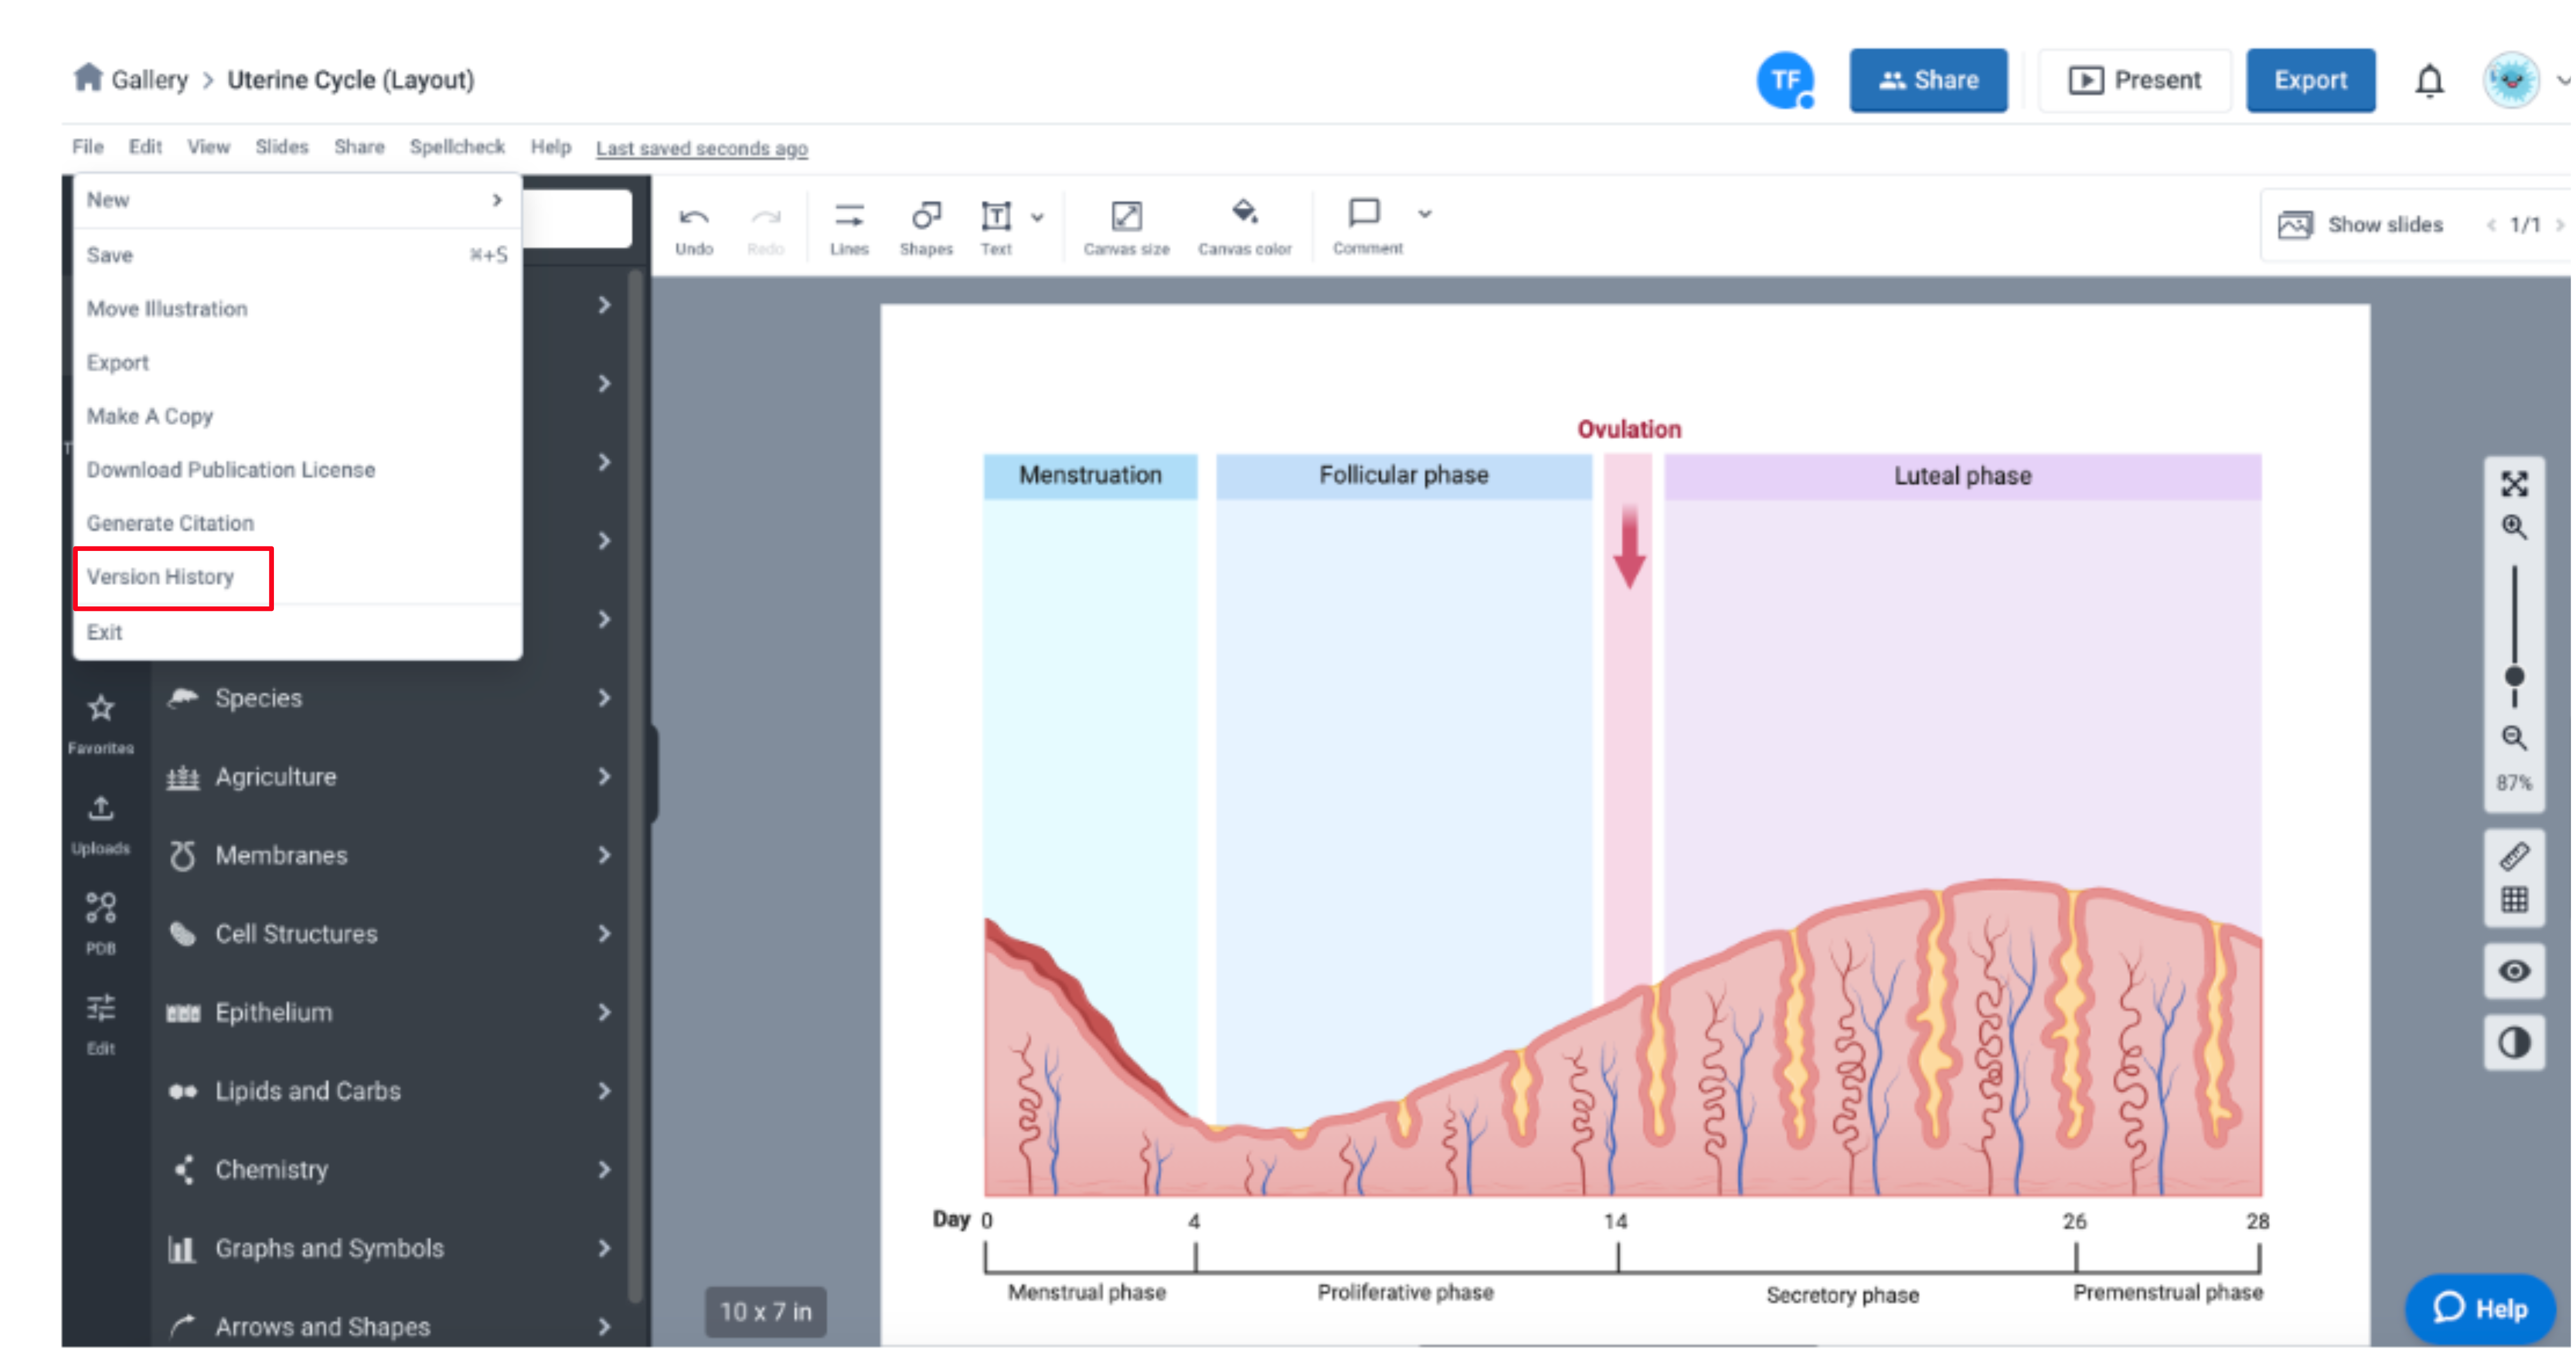Click the Present button

pos(2135,80)
